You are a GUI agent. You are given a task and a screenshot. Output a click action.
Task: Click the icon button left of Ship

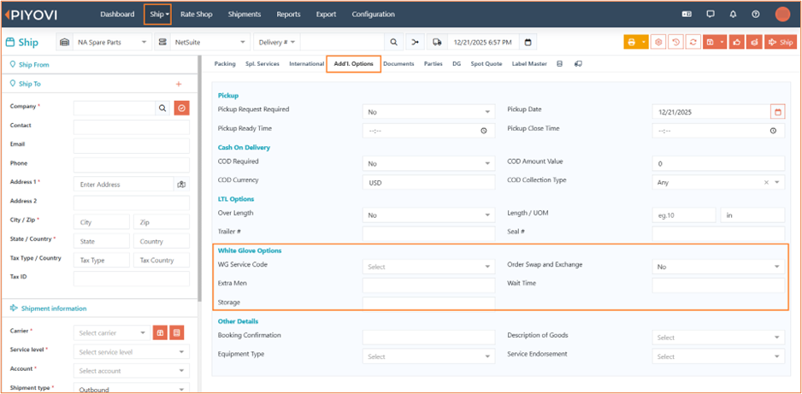tap(754, 43)
